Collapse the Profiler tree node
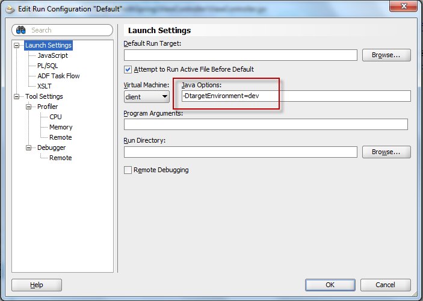Viewport: 423px width, 301px height. tap(29, 107)
